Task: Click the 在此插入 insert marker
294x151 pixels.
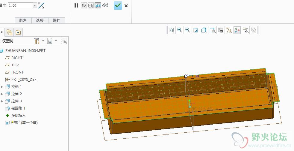Action: click(18, 116)
